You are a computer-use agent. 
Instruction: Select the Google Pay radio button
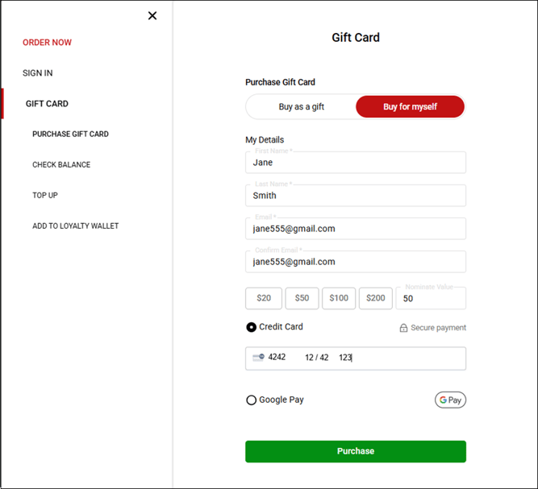(x=252, y=400)
